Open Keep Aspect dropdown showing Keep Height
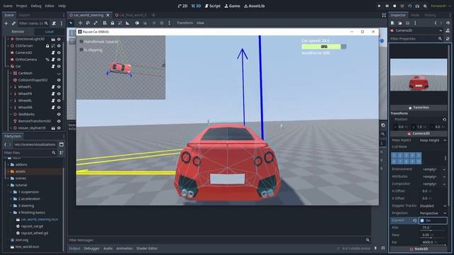This screenshot has height=255, width=454. 433,140
